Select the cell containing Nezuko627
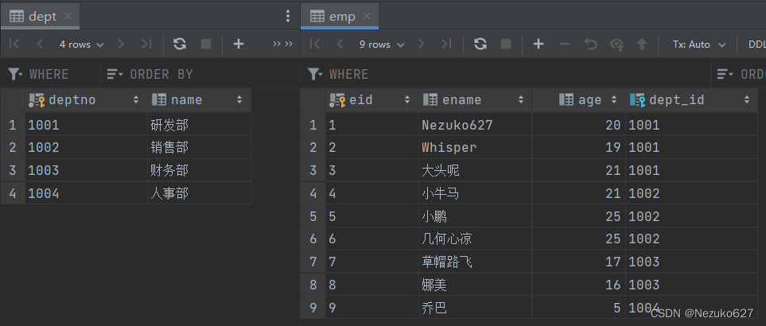 457,125
